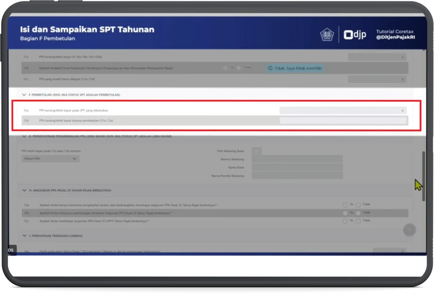Click the scroll-to-top round button
This screenshot has width=434, height=296.
tap(409, 230)
